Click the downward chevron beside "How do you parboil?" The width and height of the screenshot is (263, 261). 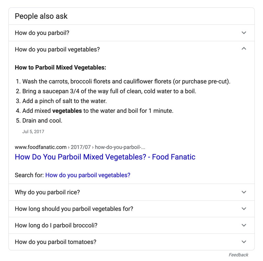244,33
